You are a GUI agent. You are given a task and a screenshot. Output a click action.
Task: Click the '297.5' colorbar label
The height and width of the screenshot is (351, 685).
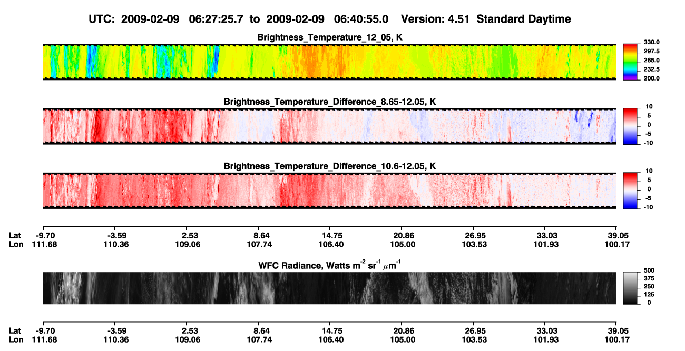point(651,51)
